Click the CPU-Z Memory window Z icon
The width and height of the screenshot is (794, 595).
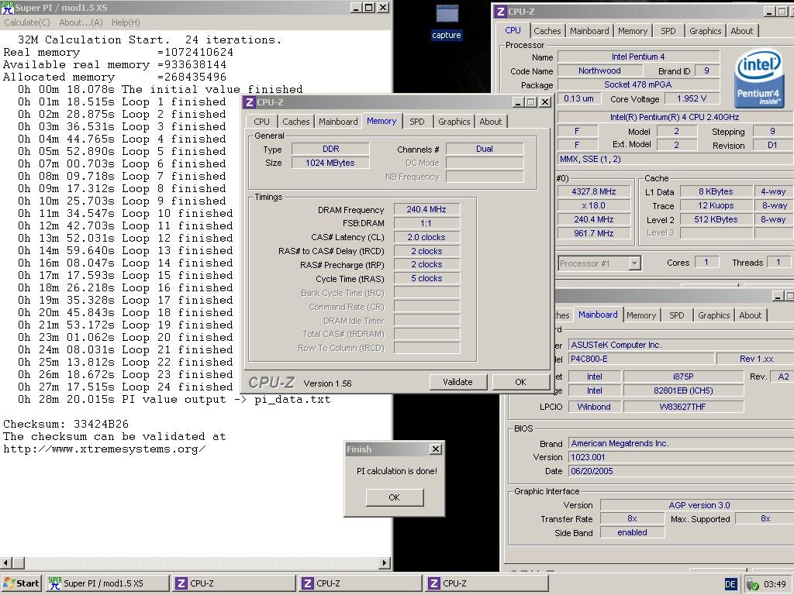[x=249, y=102]
